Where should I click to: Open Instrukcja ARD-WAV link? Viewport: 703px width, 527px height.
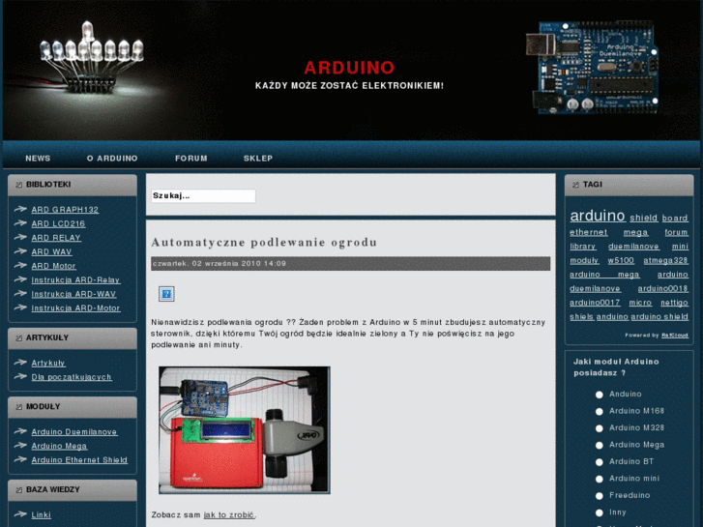tap(73, 294)
